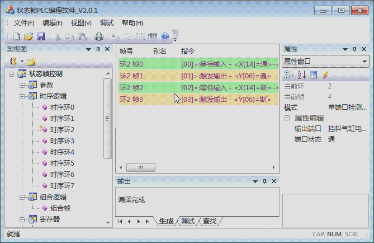This screenshot has width=374, height=243.
Task: Click the new folder icon in 类视图
Action: 31,62
